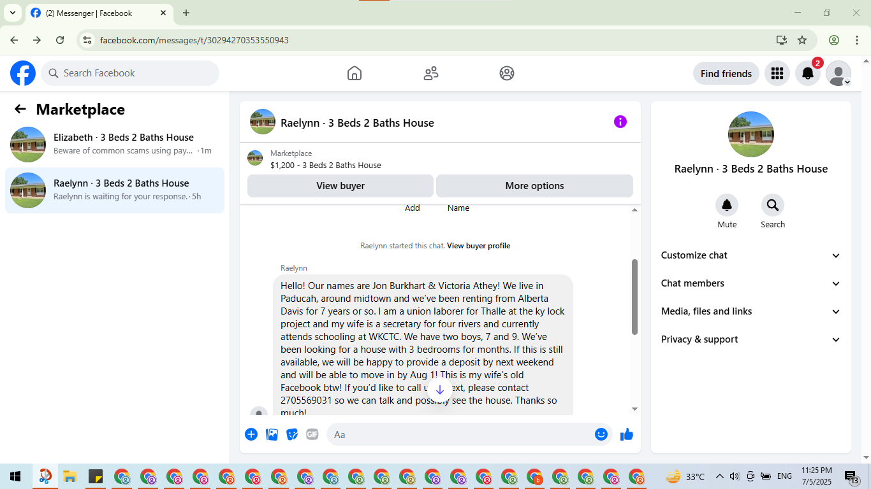Open Windows notification center
871x489 pixels.
[852, 476]
